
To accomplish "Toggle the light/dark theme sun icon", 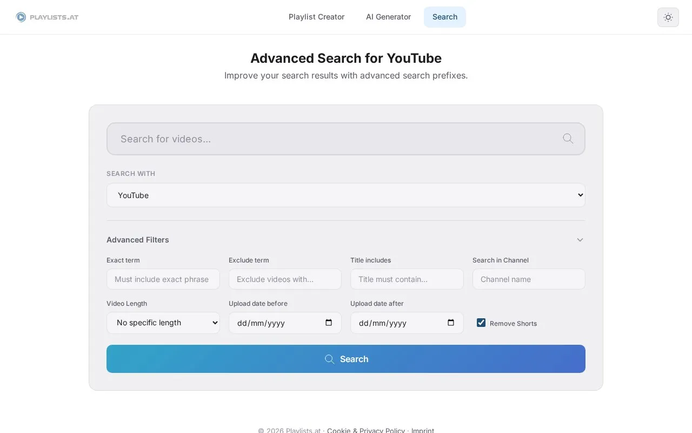I will (x=668, y=17).
